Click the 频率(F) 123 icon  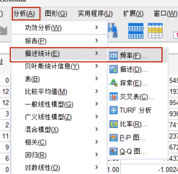coord(113,56)
